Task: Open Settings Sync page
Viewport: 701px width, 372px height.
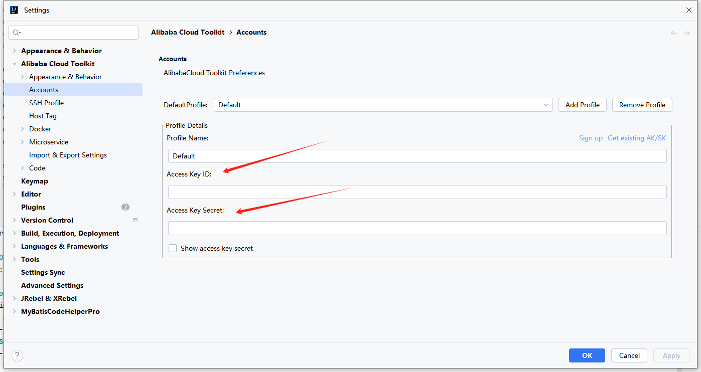Action: (43, 272)
